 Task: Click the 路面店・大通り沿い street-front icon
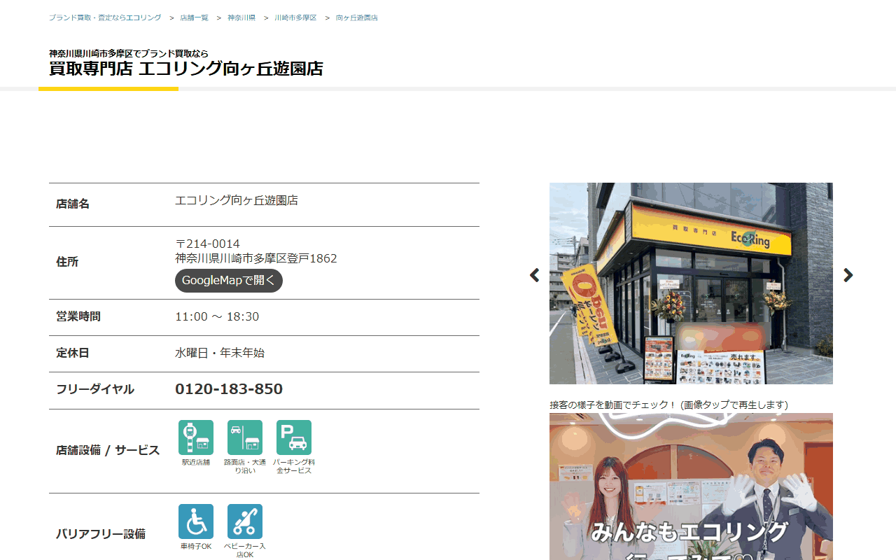click(245, 437)
